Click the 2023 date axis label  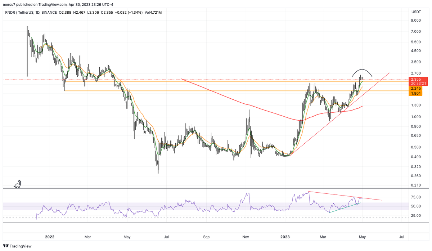click(285, 237)
